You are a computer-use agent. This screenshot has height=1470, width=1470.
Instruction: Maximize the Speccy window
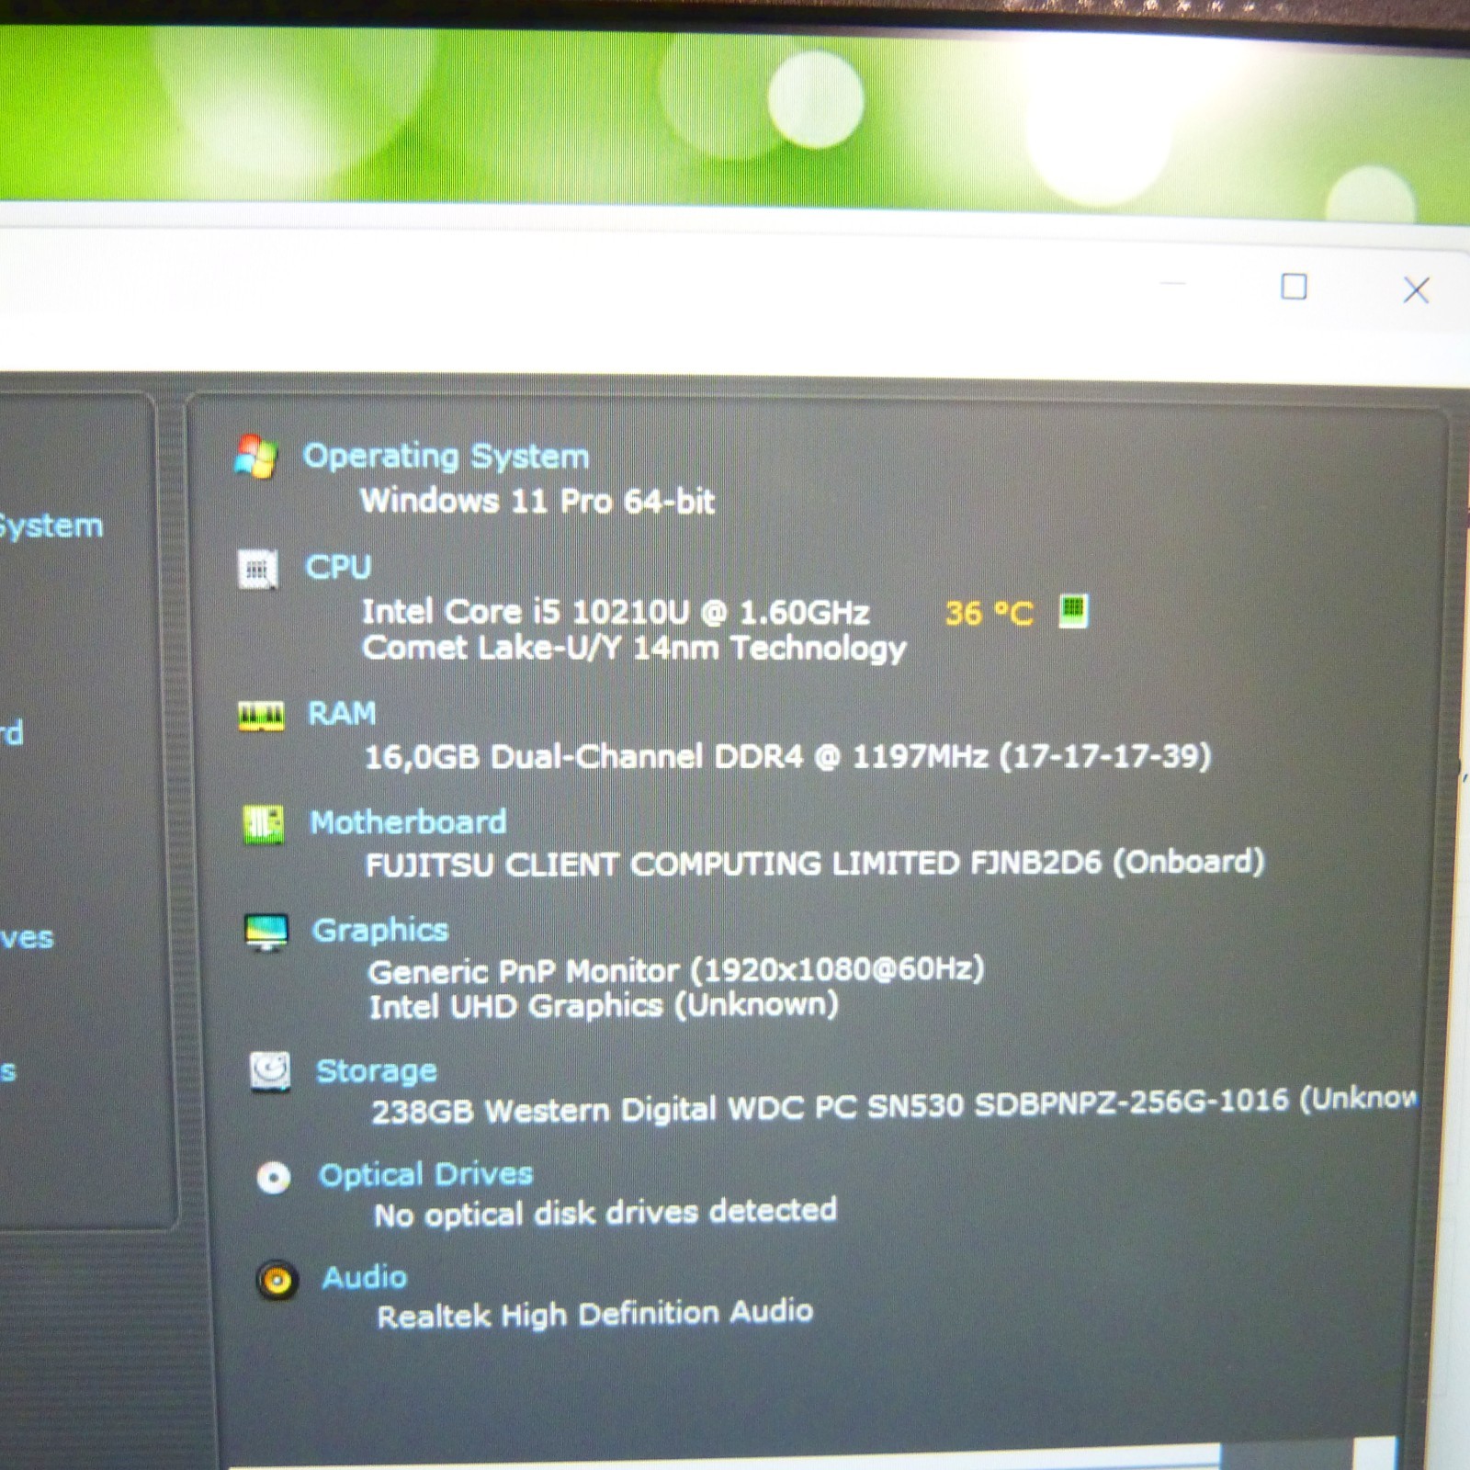click(1294, 287)
